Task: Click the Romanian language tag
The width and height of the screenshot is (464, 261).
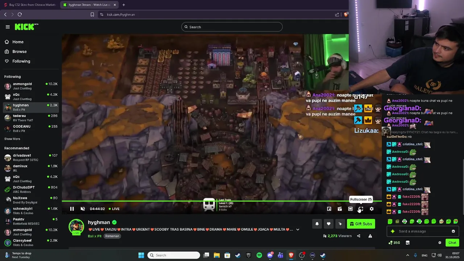Action: pyautogui.click(x=112, y=236)
